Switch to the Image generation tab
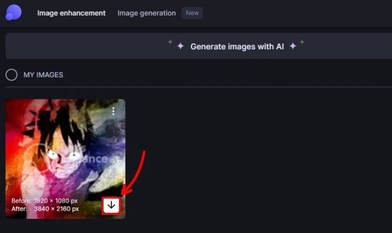This screenshot has height=233, width=392. 147,13
